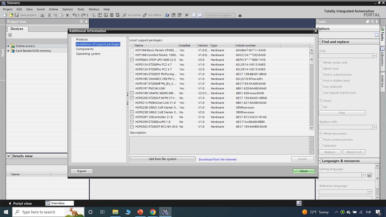Sort packages by the Article number column
The height and width of the screenshot is (217, 386).
point(258,46)
